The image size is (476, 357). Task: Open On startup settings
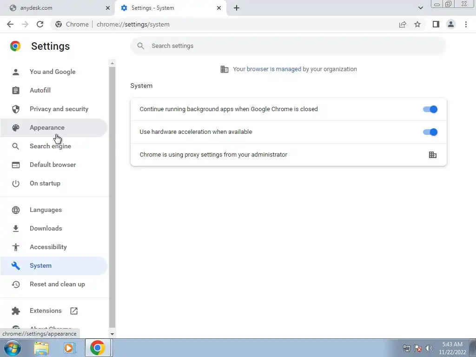pyautogui.click(x=54, y=183)
